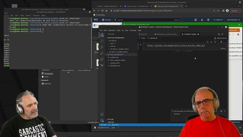Screen dimensions: 243x137
Task: Open the Search view in VS Code
Action: click(x=102, y=41)
